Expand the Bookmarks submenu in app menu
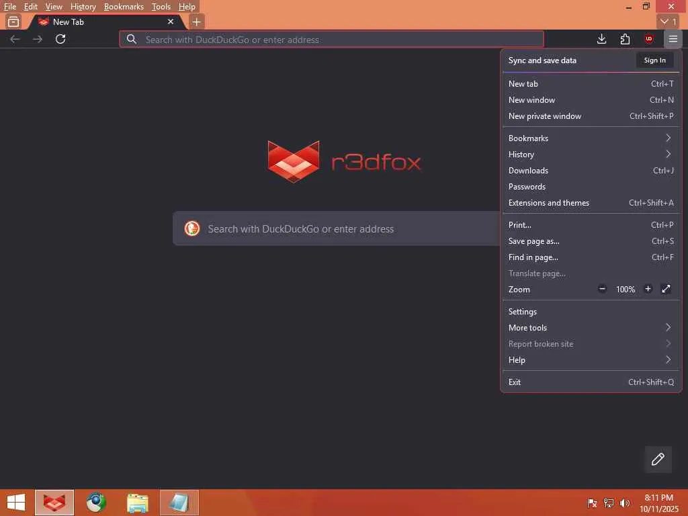The height and width of the screenshot is (516, 688). (x=591, y=138)
